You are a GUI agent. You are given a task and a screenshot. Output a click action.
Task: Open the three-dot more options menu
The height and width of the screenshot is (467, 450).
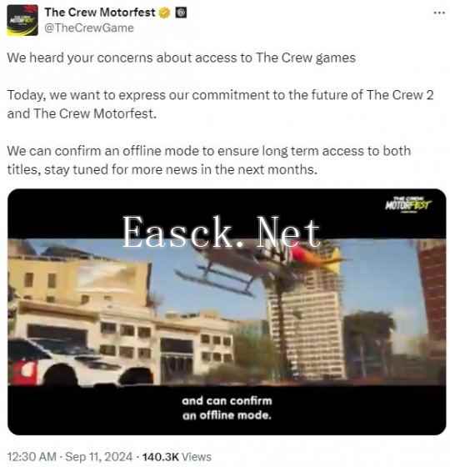[439, 13]
